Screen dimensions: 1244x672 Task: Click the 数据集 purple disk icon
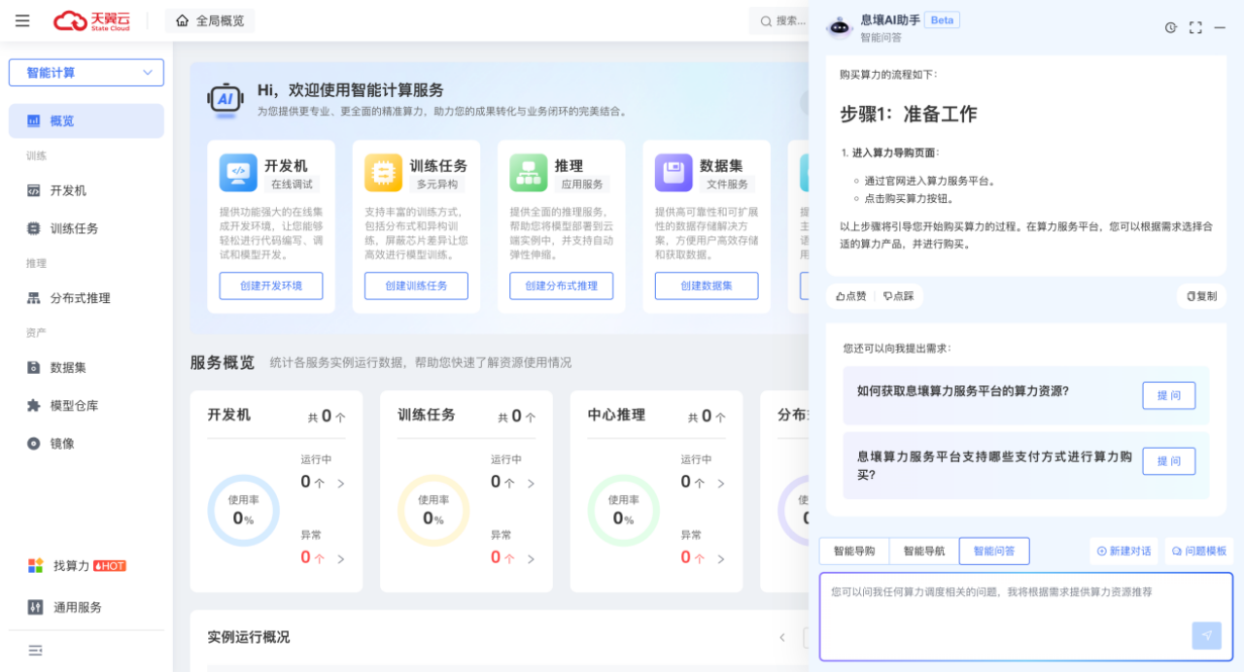tap(674, 173)
